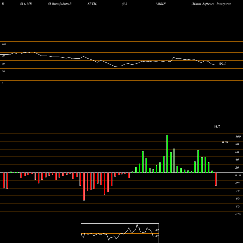243x243 pixels.
Task: Click the 100 label on RSI axis
Action: (4, 44)
